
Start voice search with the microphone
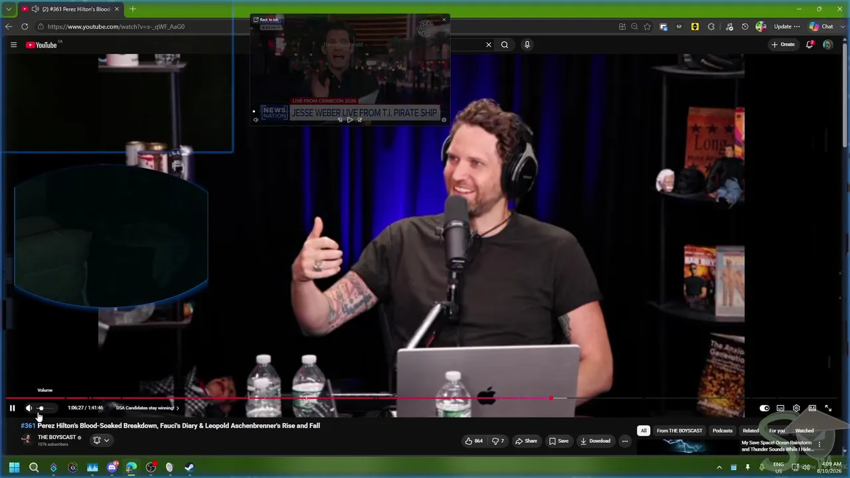[x=527, y=44]
